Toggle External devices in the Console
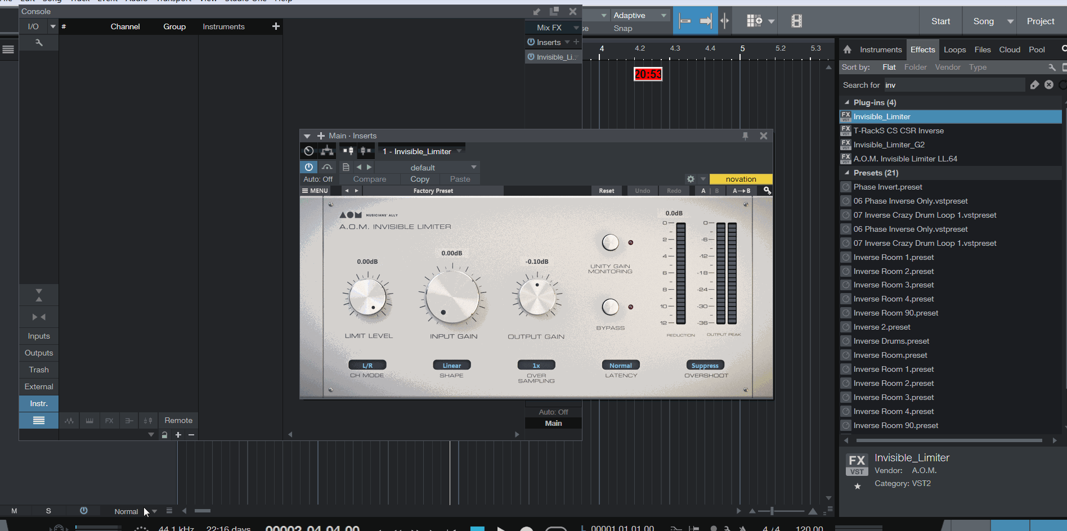Image resolution: width=1067 pixels, height=531 pixels. click(39, 386)
